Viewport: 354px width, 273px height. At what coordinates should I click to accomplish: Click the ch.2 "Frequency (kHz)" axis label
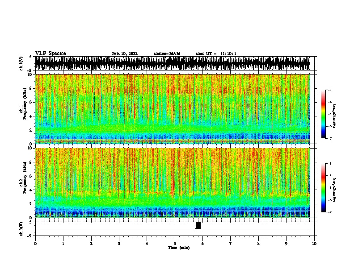(x=25, y=178)
